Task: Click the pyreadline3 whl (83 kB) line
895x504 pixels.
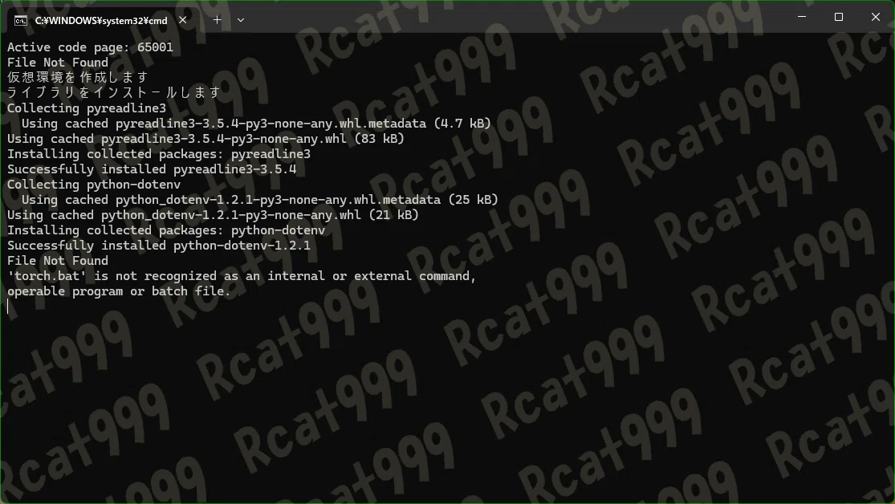Action: [205, 139]
